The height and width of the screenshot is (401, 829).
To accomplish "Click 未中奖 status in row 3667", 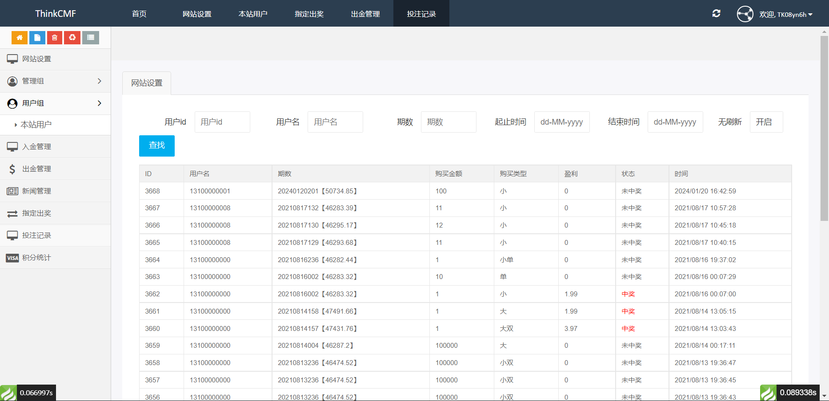I will click(632, 208).
